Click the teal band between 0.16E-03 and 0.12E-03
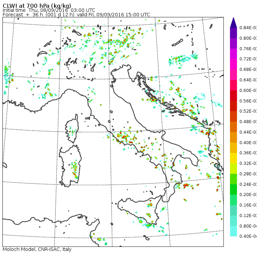This screenshot has height=254, width=257. [233, 211]
